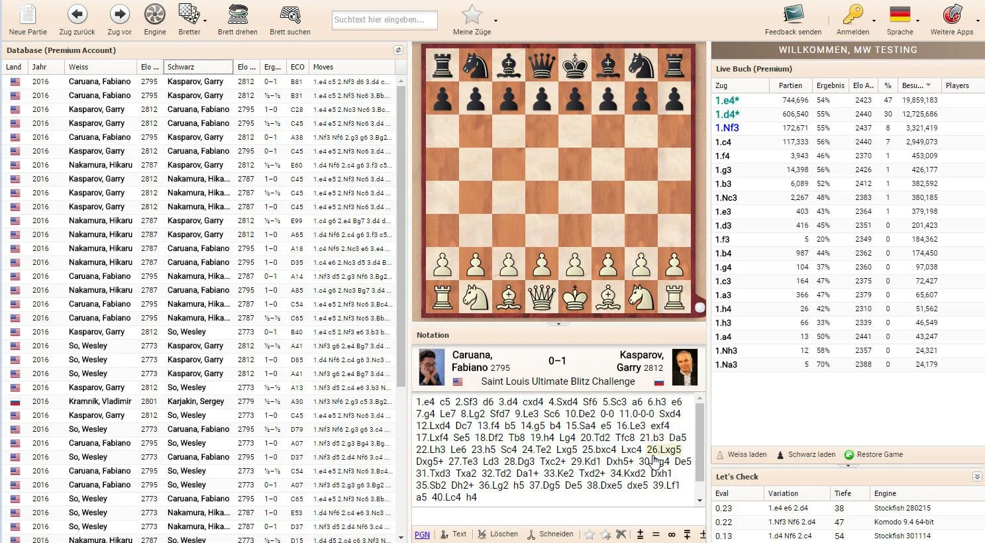Click into the Suchtext search field
The width and height of the screenshot is (985, 543).
coord(385,20)
